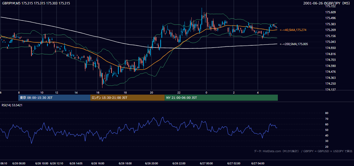The width and height of the screenshot is (354, 166).
Task: Click bottom timeline label 6/26 10:00
Action: 42,164
